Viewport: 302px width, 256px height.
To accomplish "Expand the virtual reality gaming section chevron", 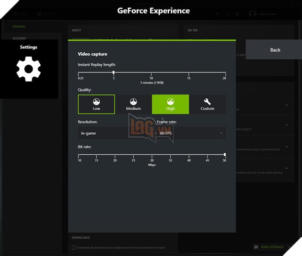I will [287, 168].
